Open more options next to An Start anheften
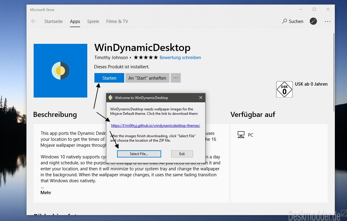The image size is (347, 221). click(176, 78)
